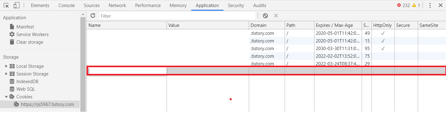Screen dimensions: 446x113
Task: Open the DevTools three-dot menu
Action: tap(430, 5)
